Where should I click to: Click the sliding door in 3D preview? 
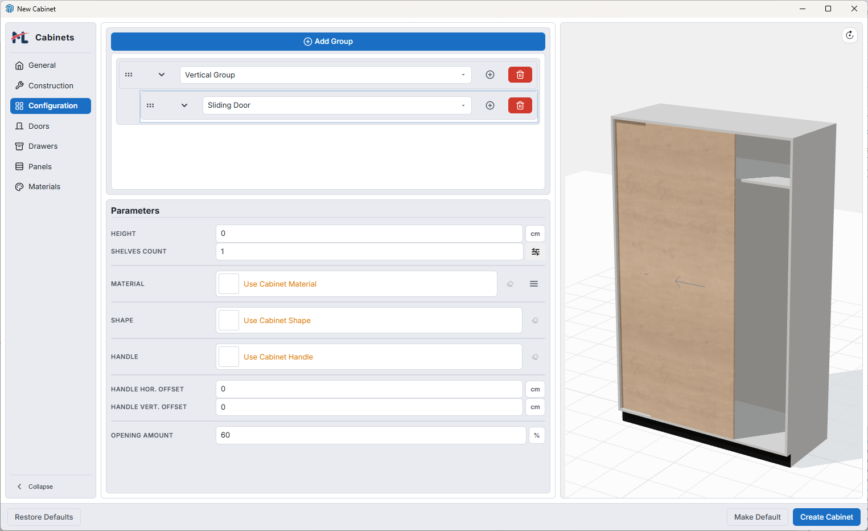point(676,279)
